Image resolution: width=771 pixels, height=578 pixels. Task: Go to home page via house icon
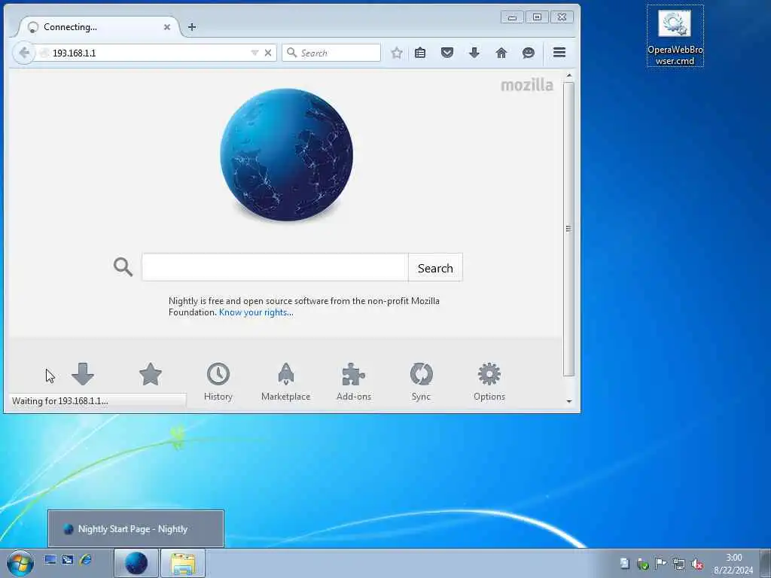pos(501,53)
